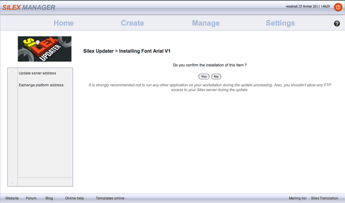Open the Manage menu
Screen dimensions: 345x203
[206, 23]
